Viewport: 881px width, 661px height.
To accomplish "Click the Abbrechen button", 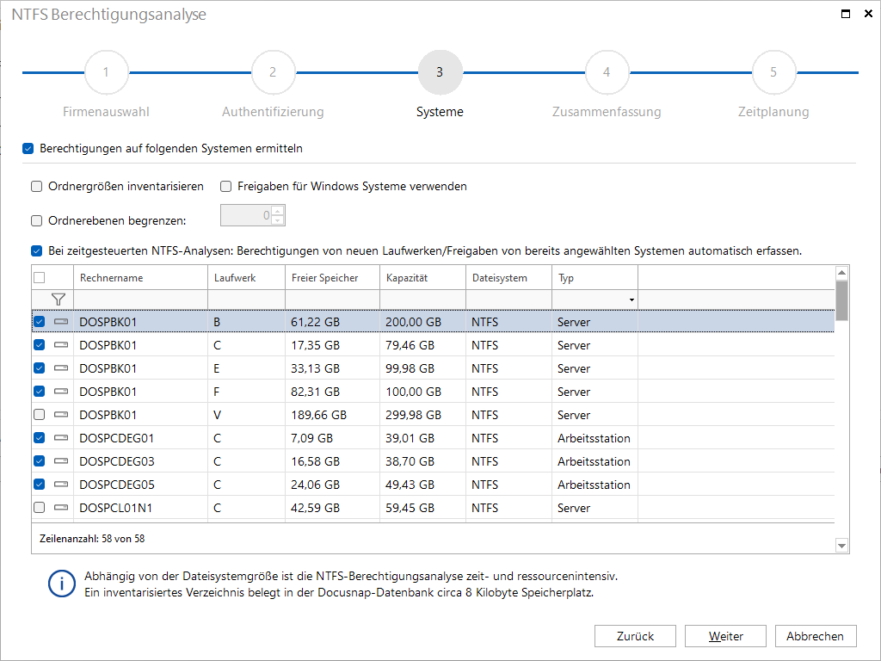I will [x=816, y=636].
